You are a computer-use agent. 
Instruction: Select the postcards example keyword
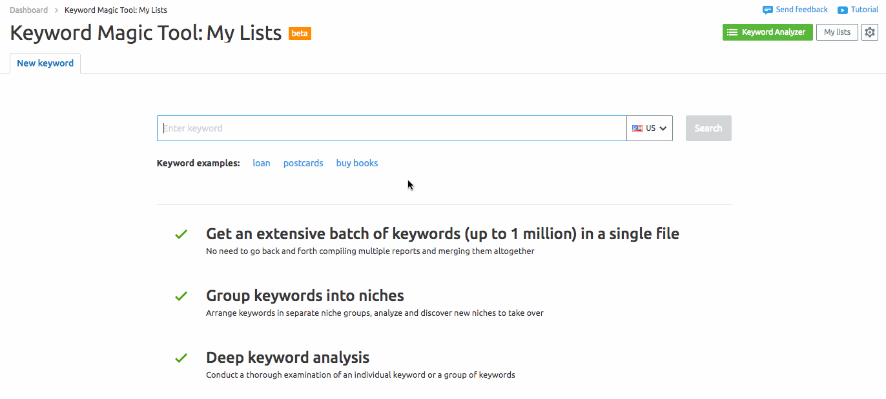point(303,162)
